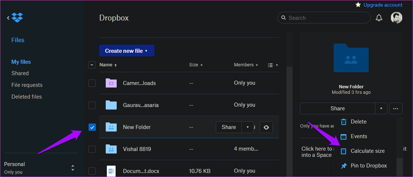Click the Pin to Dropbox pin icon
The image size is (413, 177).
343,166
